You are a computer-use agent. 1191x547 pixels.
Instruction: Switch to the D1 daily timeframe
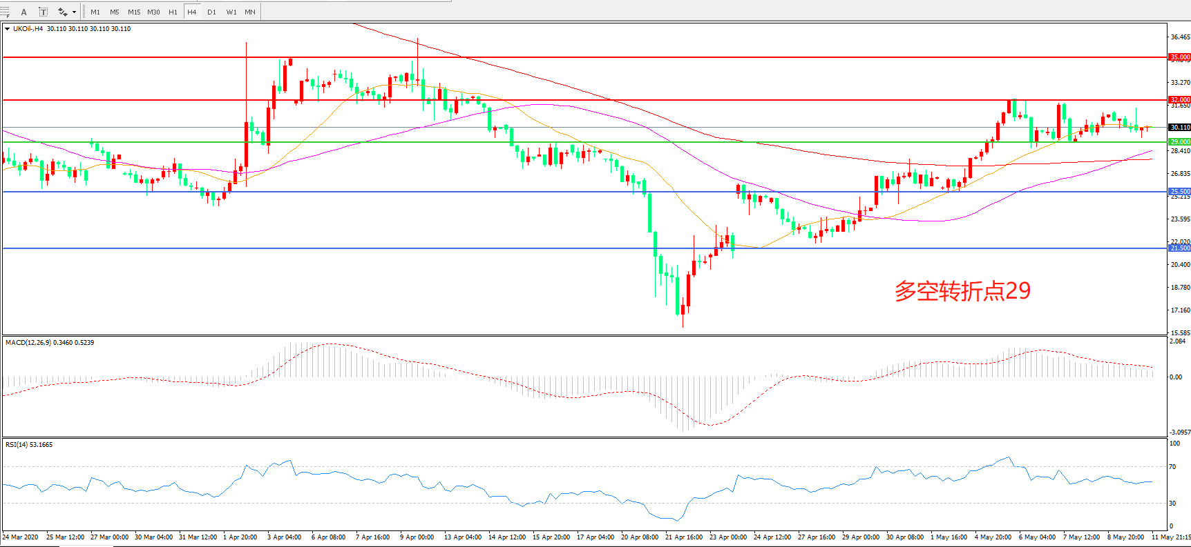(x=211, y=12)
